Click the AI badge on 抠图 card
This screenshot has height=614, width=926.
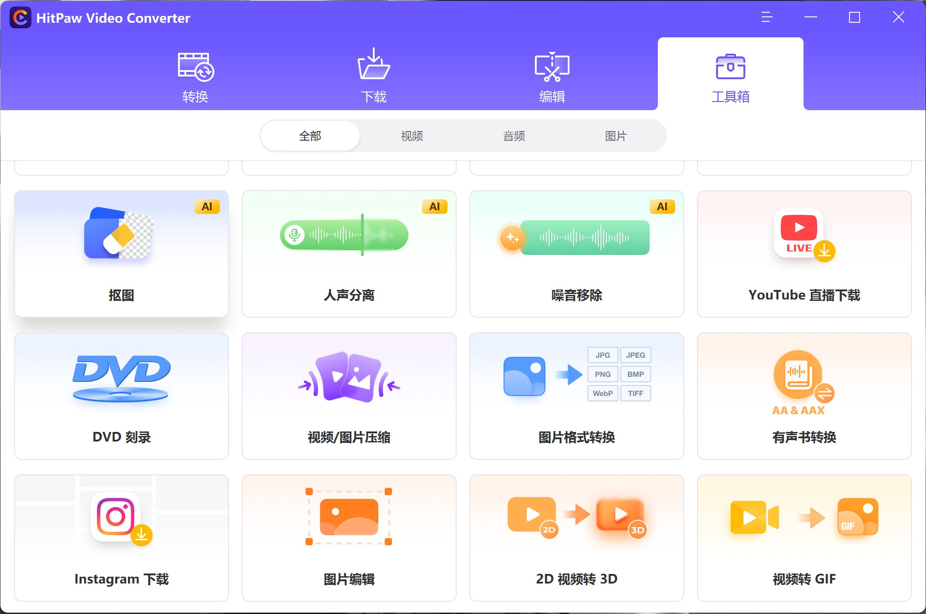point(207,207)
